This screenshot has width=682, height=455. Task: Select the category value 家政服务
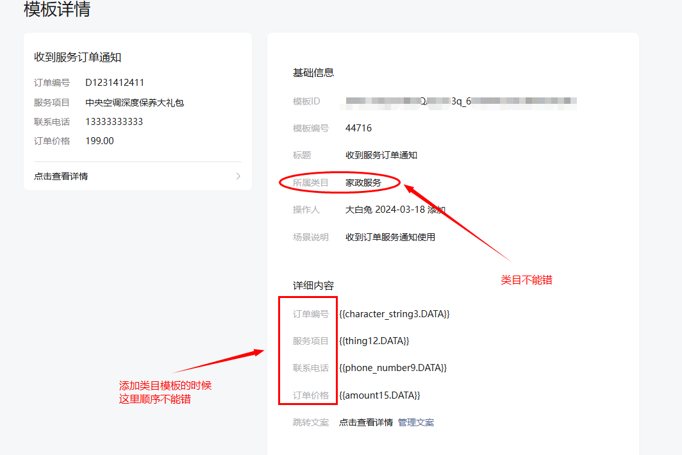click(x=363, y=183)
